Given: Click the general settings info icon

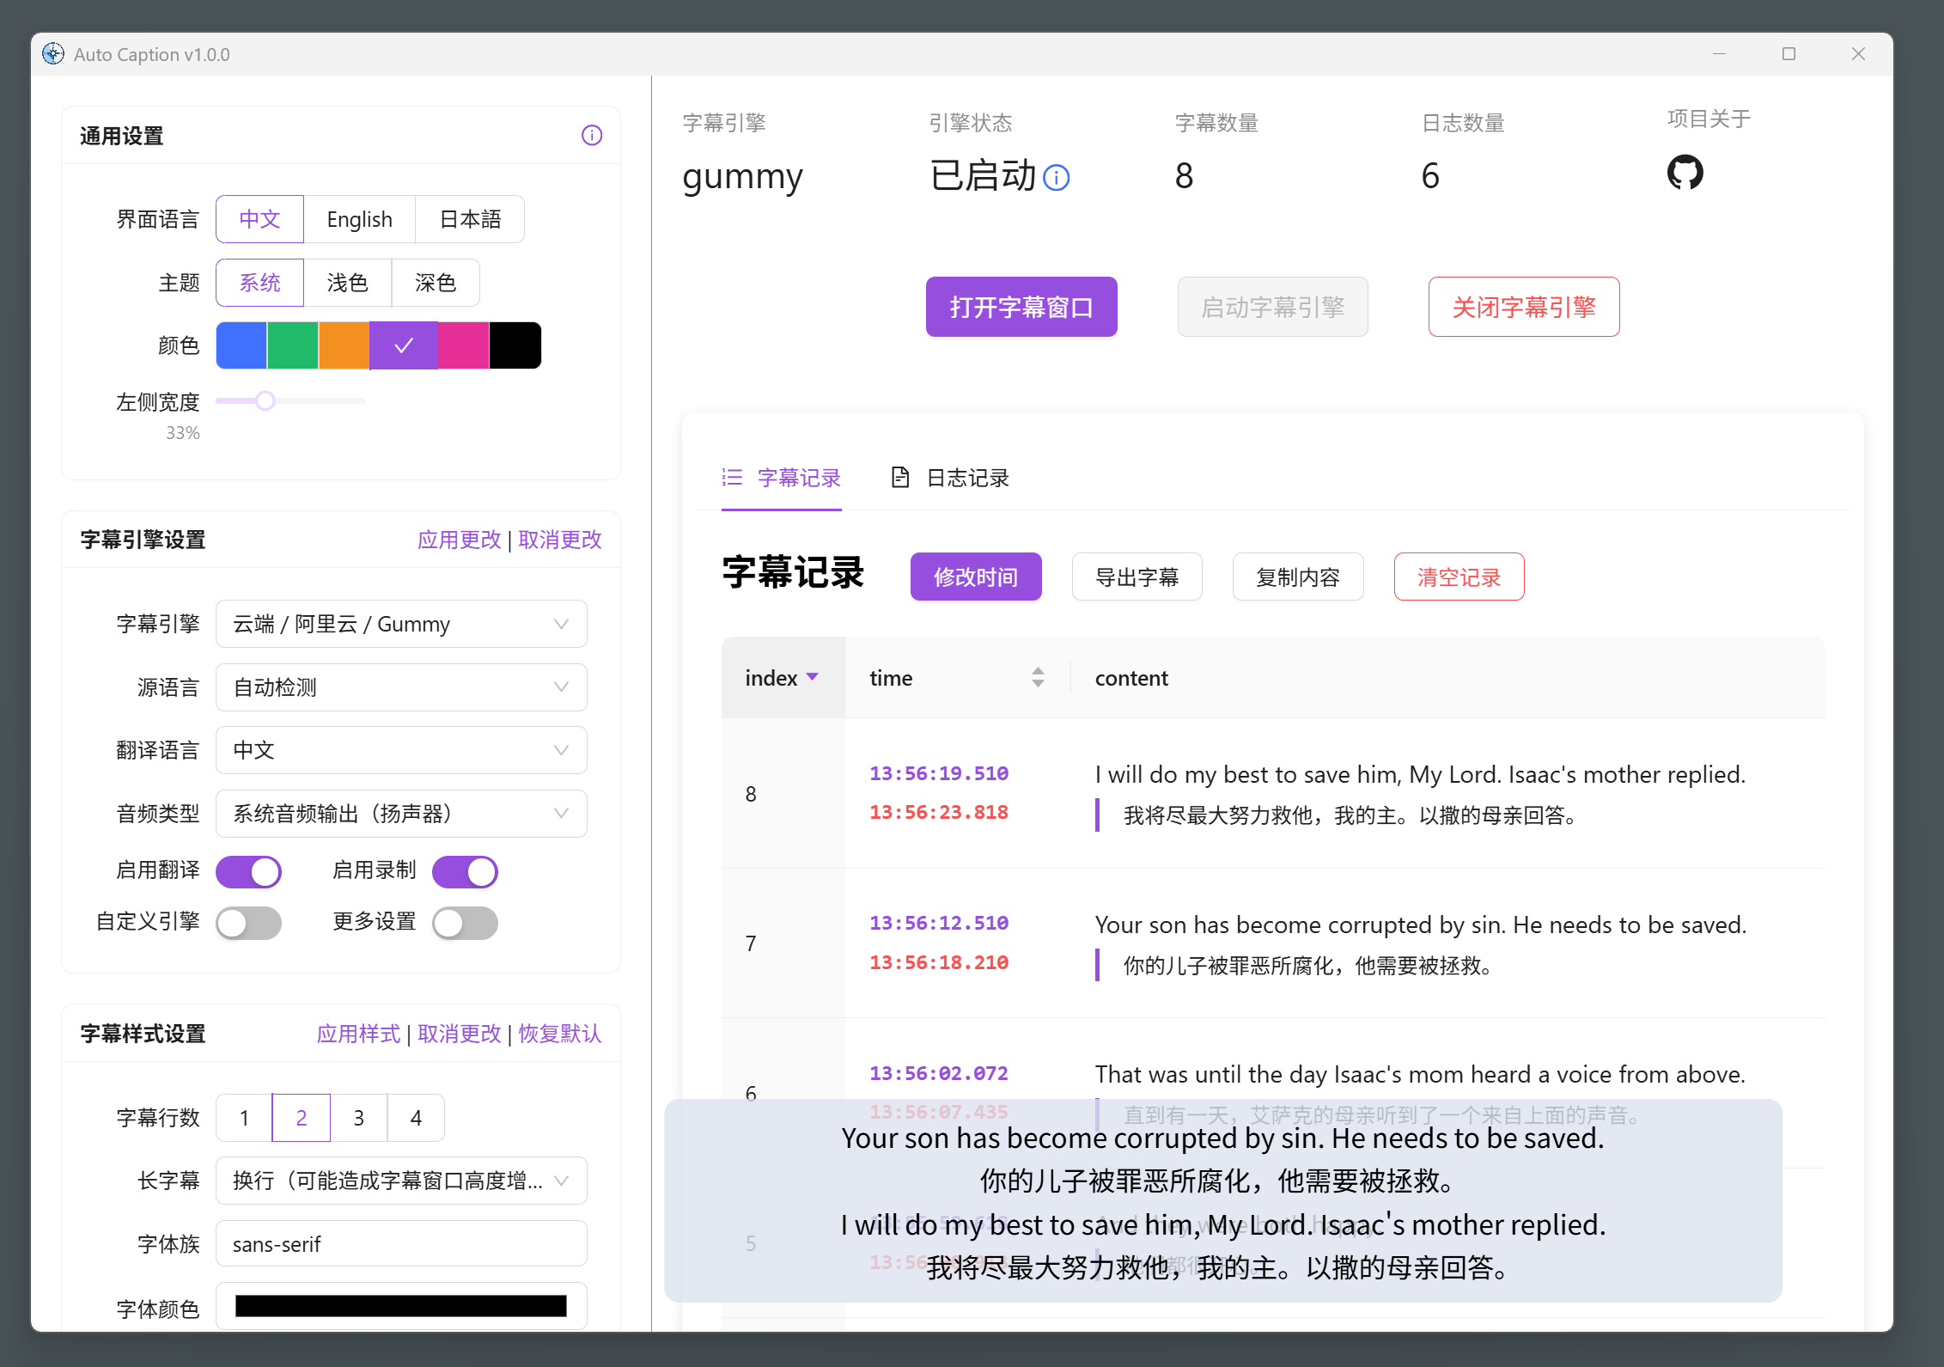Looking at the screenshot, I should [592, 136].
